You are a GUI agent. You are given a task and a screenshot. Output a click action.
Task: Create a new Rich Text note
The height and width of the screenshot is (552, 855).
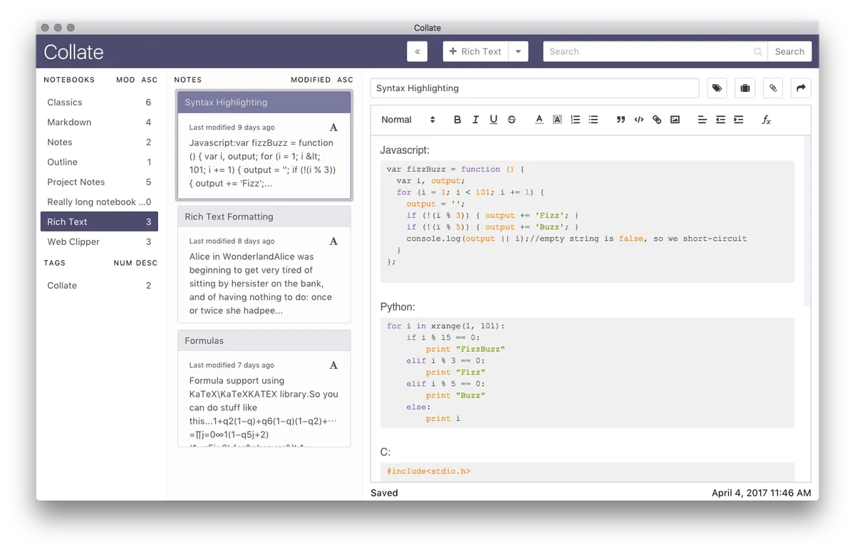pos(475,51)
